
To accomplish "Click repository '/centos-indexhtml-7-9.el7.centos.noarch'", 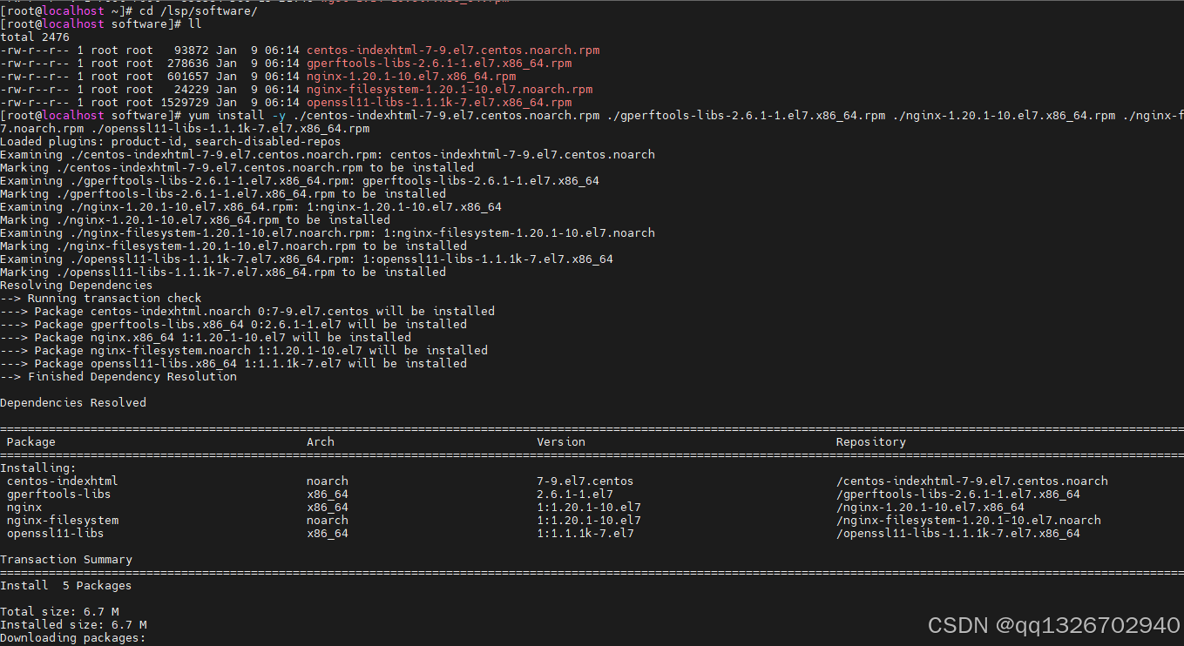I will (x=972, y=481).
